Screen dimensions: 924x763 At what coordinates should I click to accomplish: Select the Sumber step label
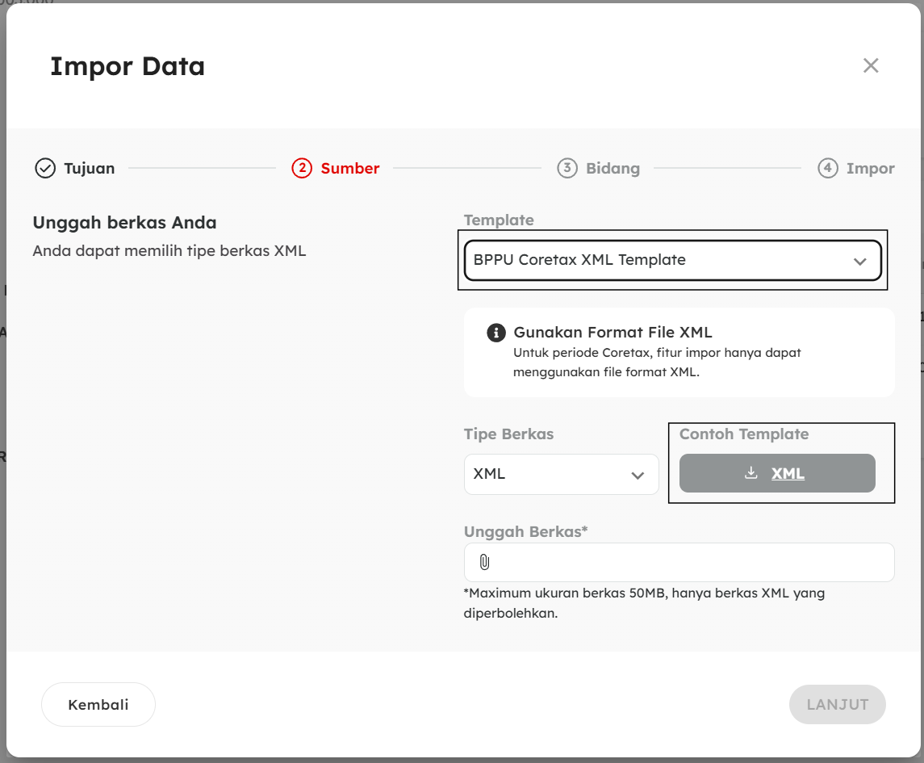pyautogui.click(x=350, y=169)
